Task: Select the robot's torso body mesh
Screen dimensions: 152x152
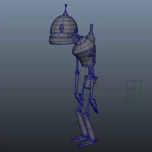Action: [x=84, y=52]
